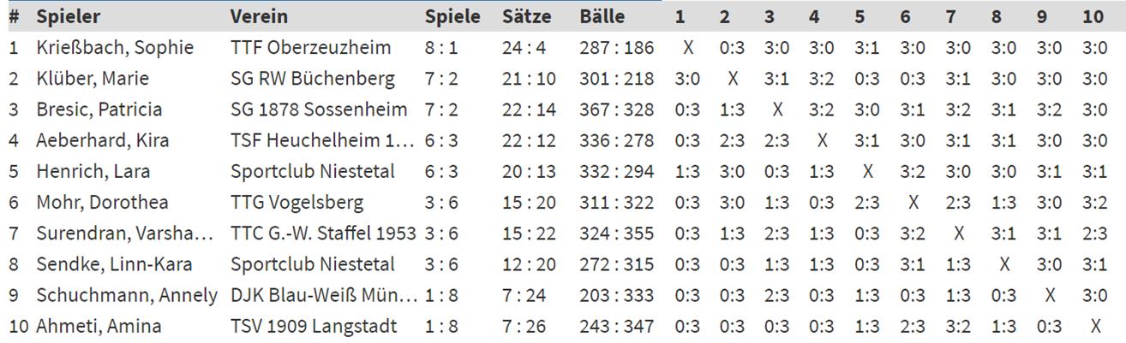The image size is (1126, 343).
Task: Select the Bälle column header
Action: point(602,16)
